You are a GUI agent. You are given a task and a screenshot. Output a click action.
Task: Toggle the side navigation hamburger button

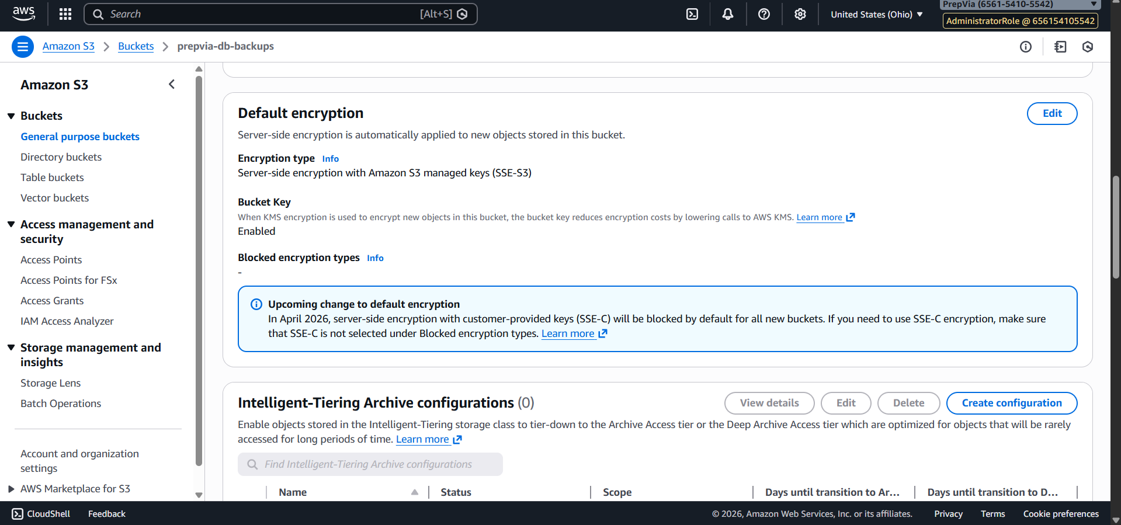click(23, 47)
